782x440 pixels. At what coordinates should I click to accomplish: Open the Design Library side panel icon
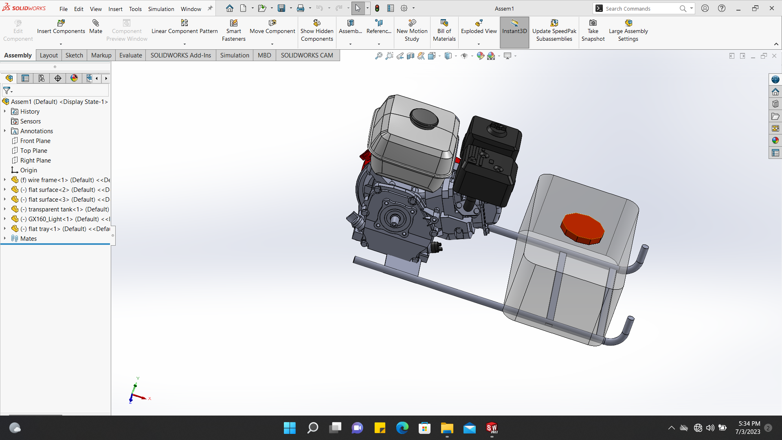click(x=775, y=104)
